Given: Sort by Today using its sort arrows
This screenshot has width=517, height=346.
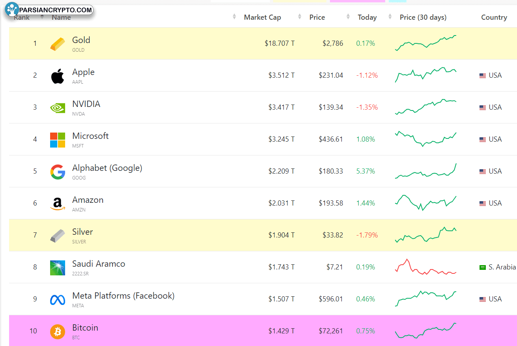Looking at the screenshot, I should [x=348, y=17].
